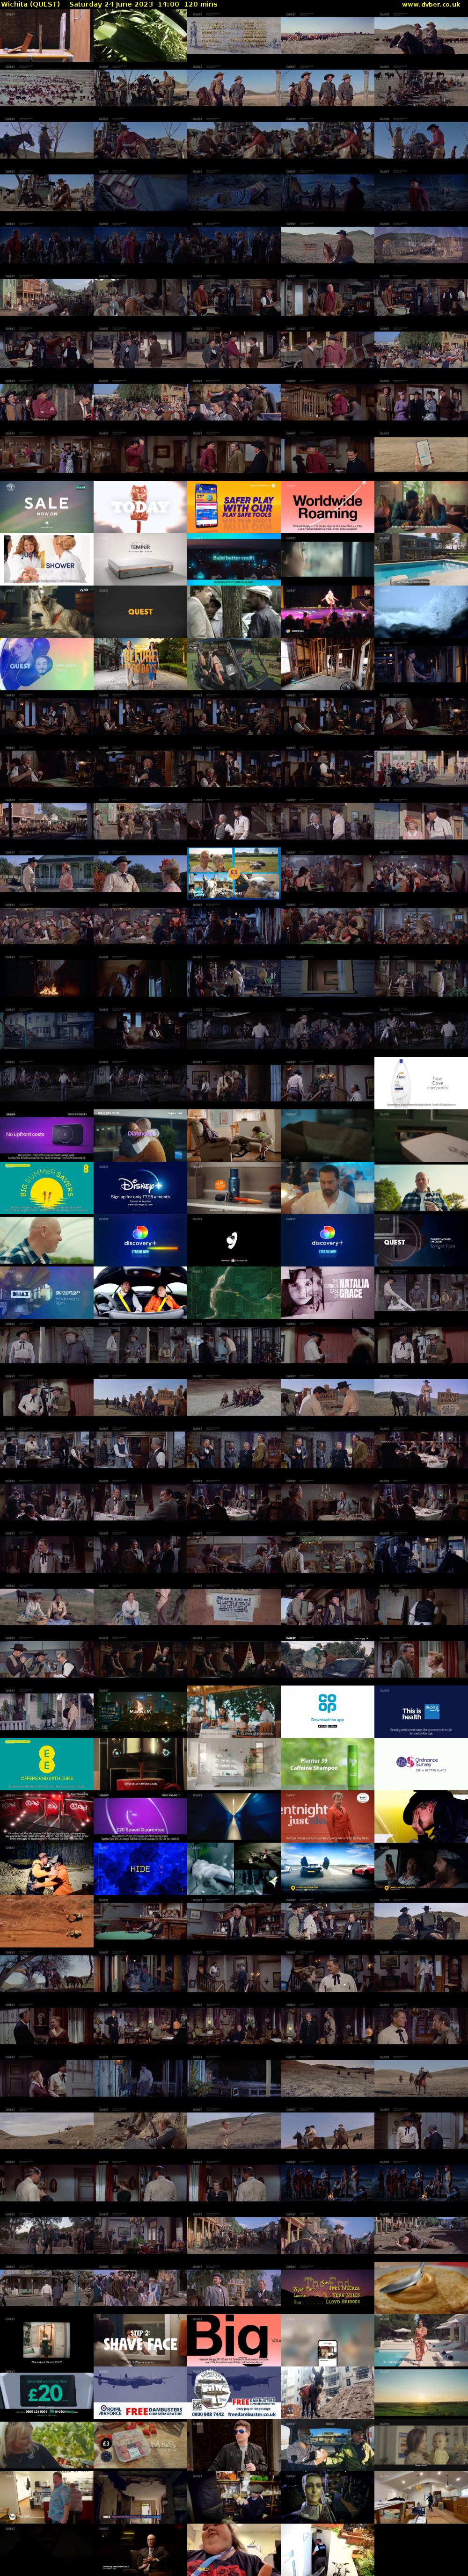This screenshot has height=2576, width=468.
Task: Click the film end credits title thumbnail
Action: (327, 2288)
